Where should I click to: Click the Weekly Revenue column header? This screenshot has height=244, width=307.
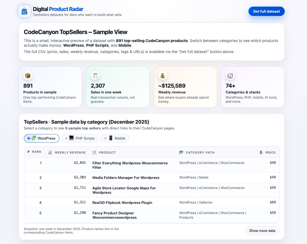tap(67, 152)
